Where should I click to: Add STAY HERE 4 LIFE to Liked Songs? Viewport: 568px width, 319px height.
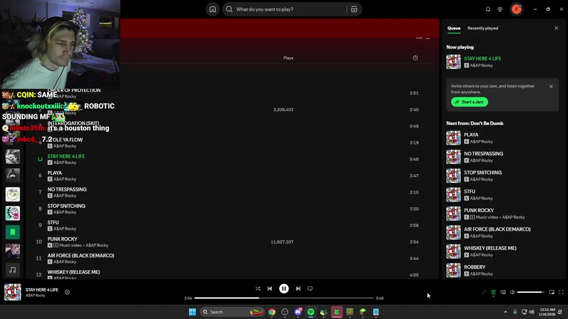(67, 292)
